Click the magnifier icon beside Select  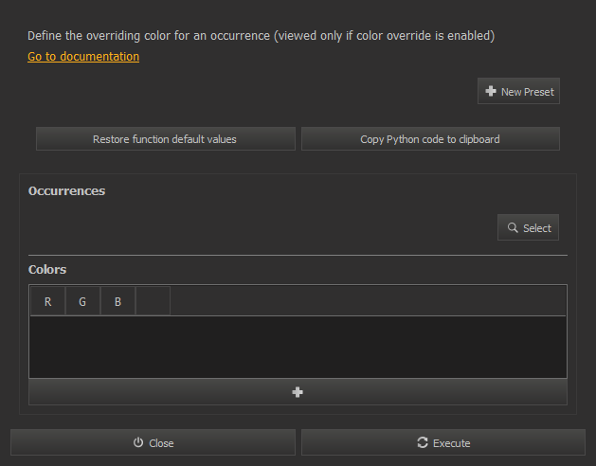[x=513, y=227]
